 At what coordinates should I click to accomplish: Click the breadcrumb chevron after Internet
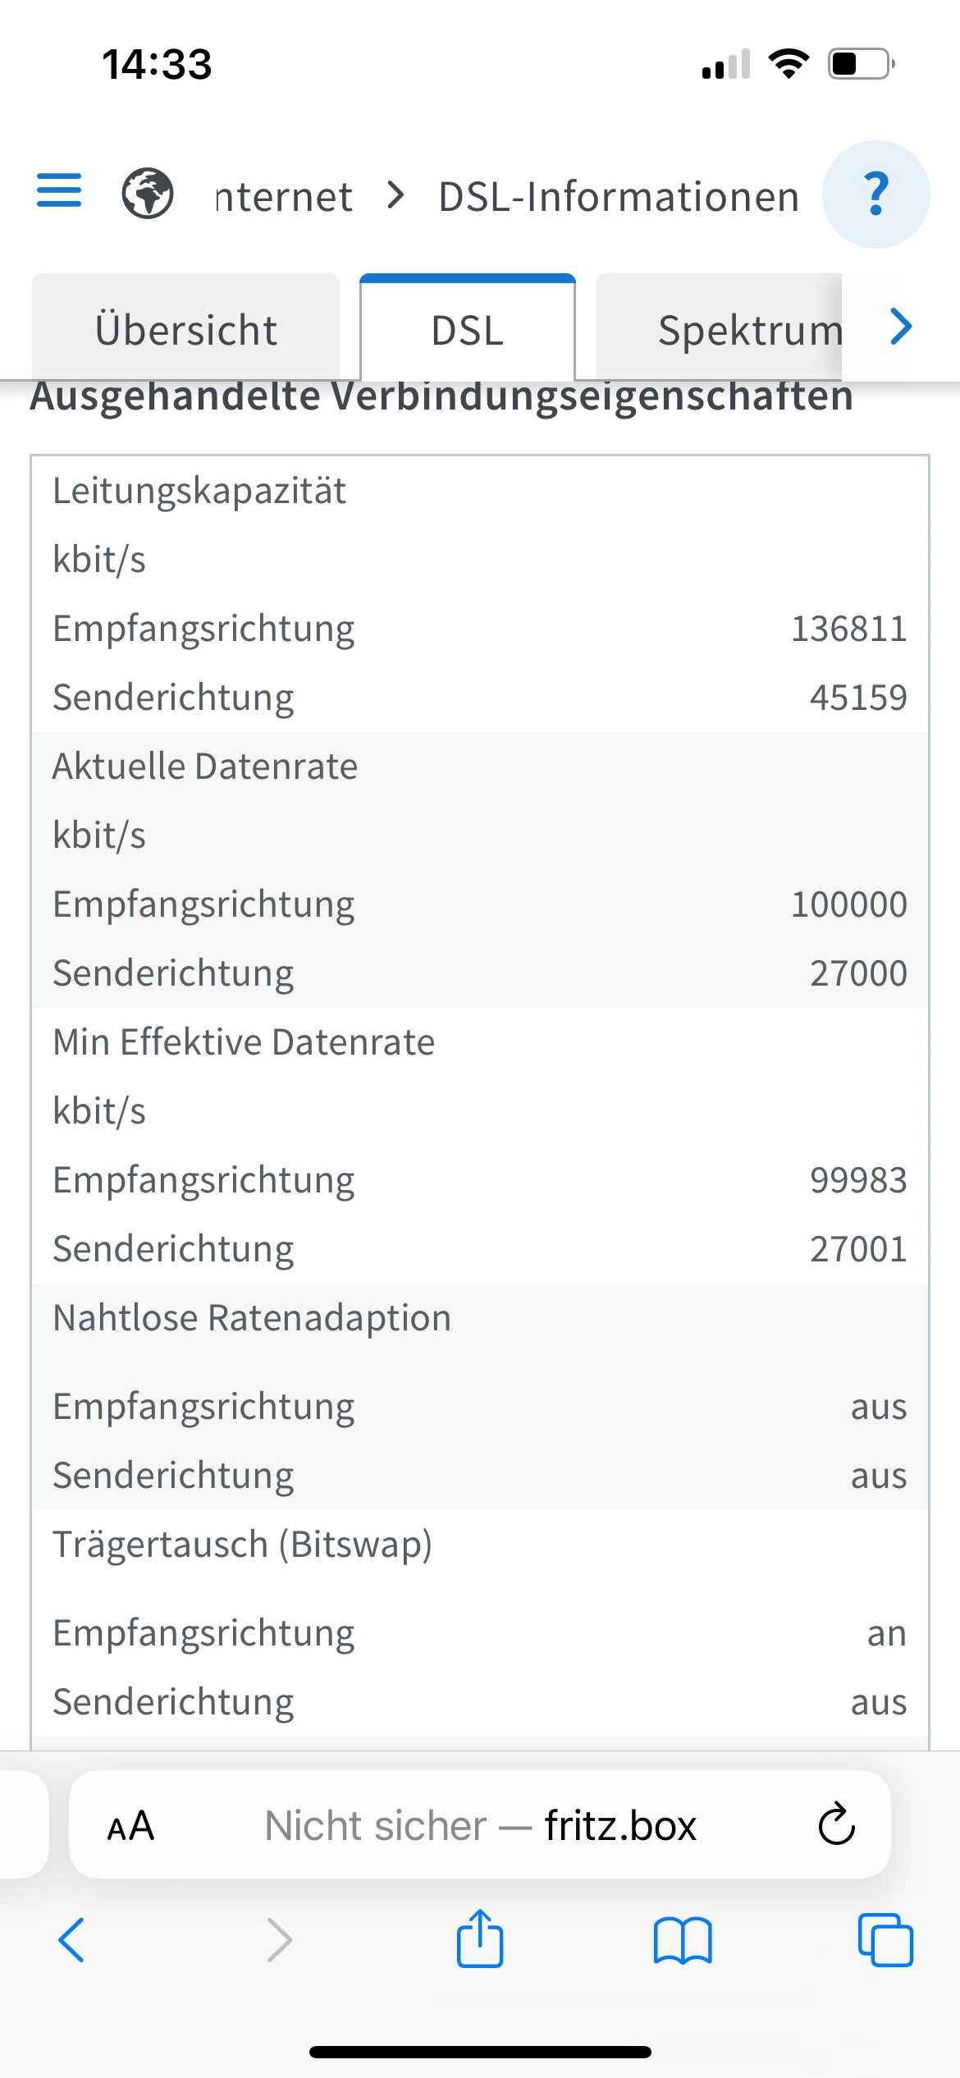[x=396, y=195]
